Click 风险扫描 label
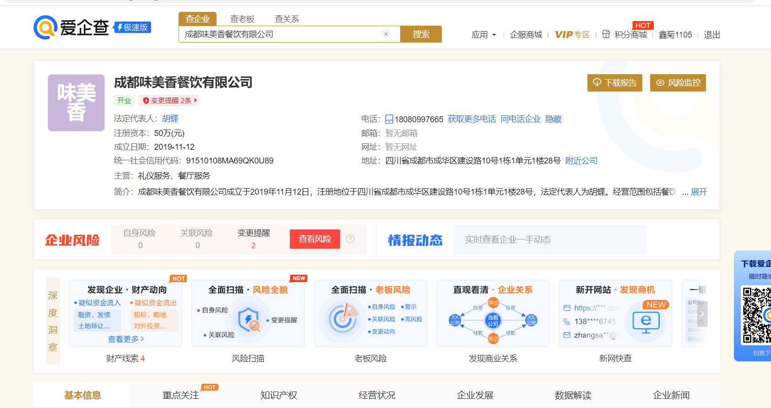This screenshot has height=408, width=771. (248, 359)
